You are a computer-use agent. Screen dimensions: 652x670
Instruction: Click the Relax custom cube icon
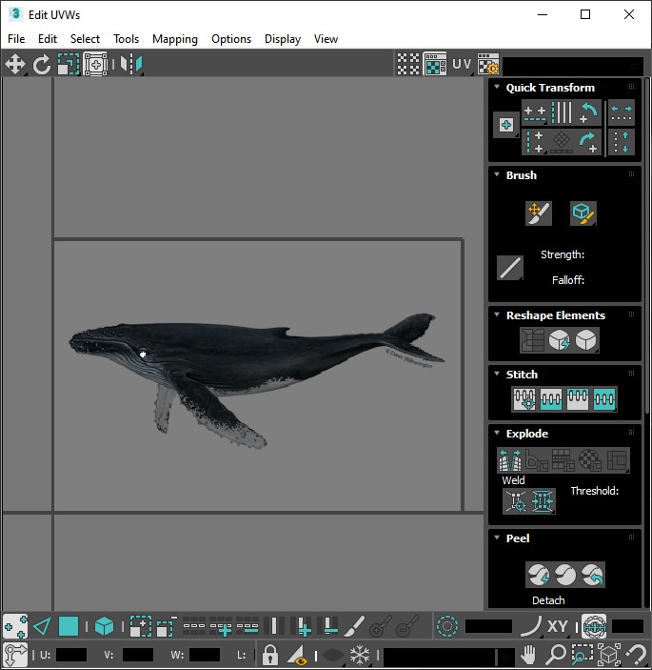tap(585, 340)
